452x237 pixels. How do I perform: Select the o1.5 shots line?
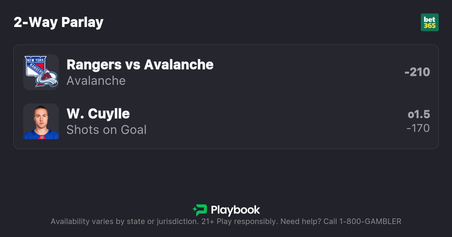[419, 114]
